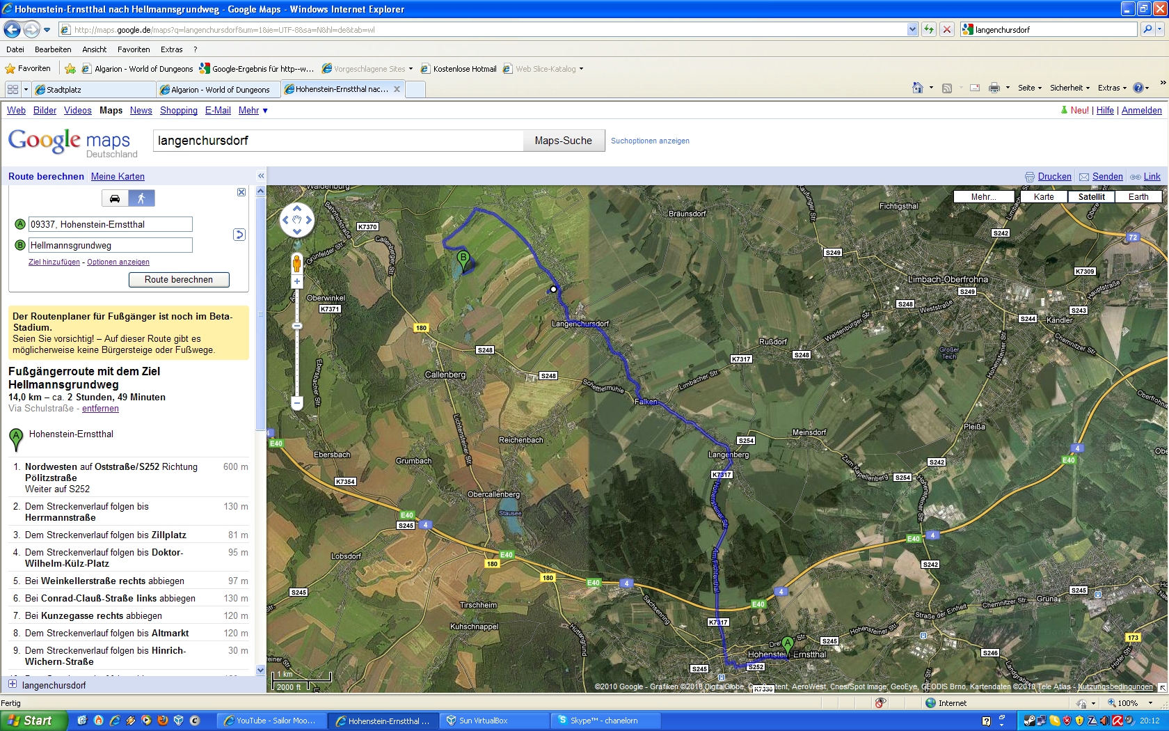Viewport: 1169px width, 731px height.
Task: Click the Hellmannsgrundweg destination field
Action: pyautogui.click(x=110, y=245)
